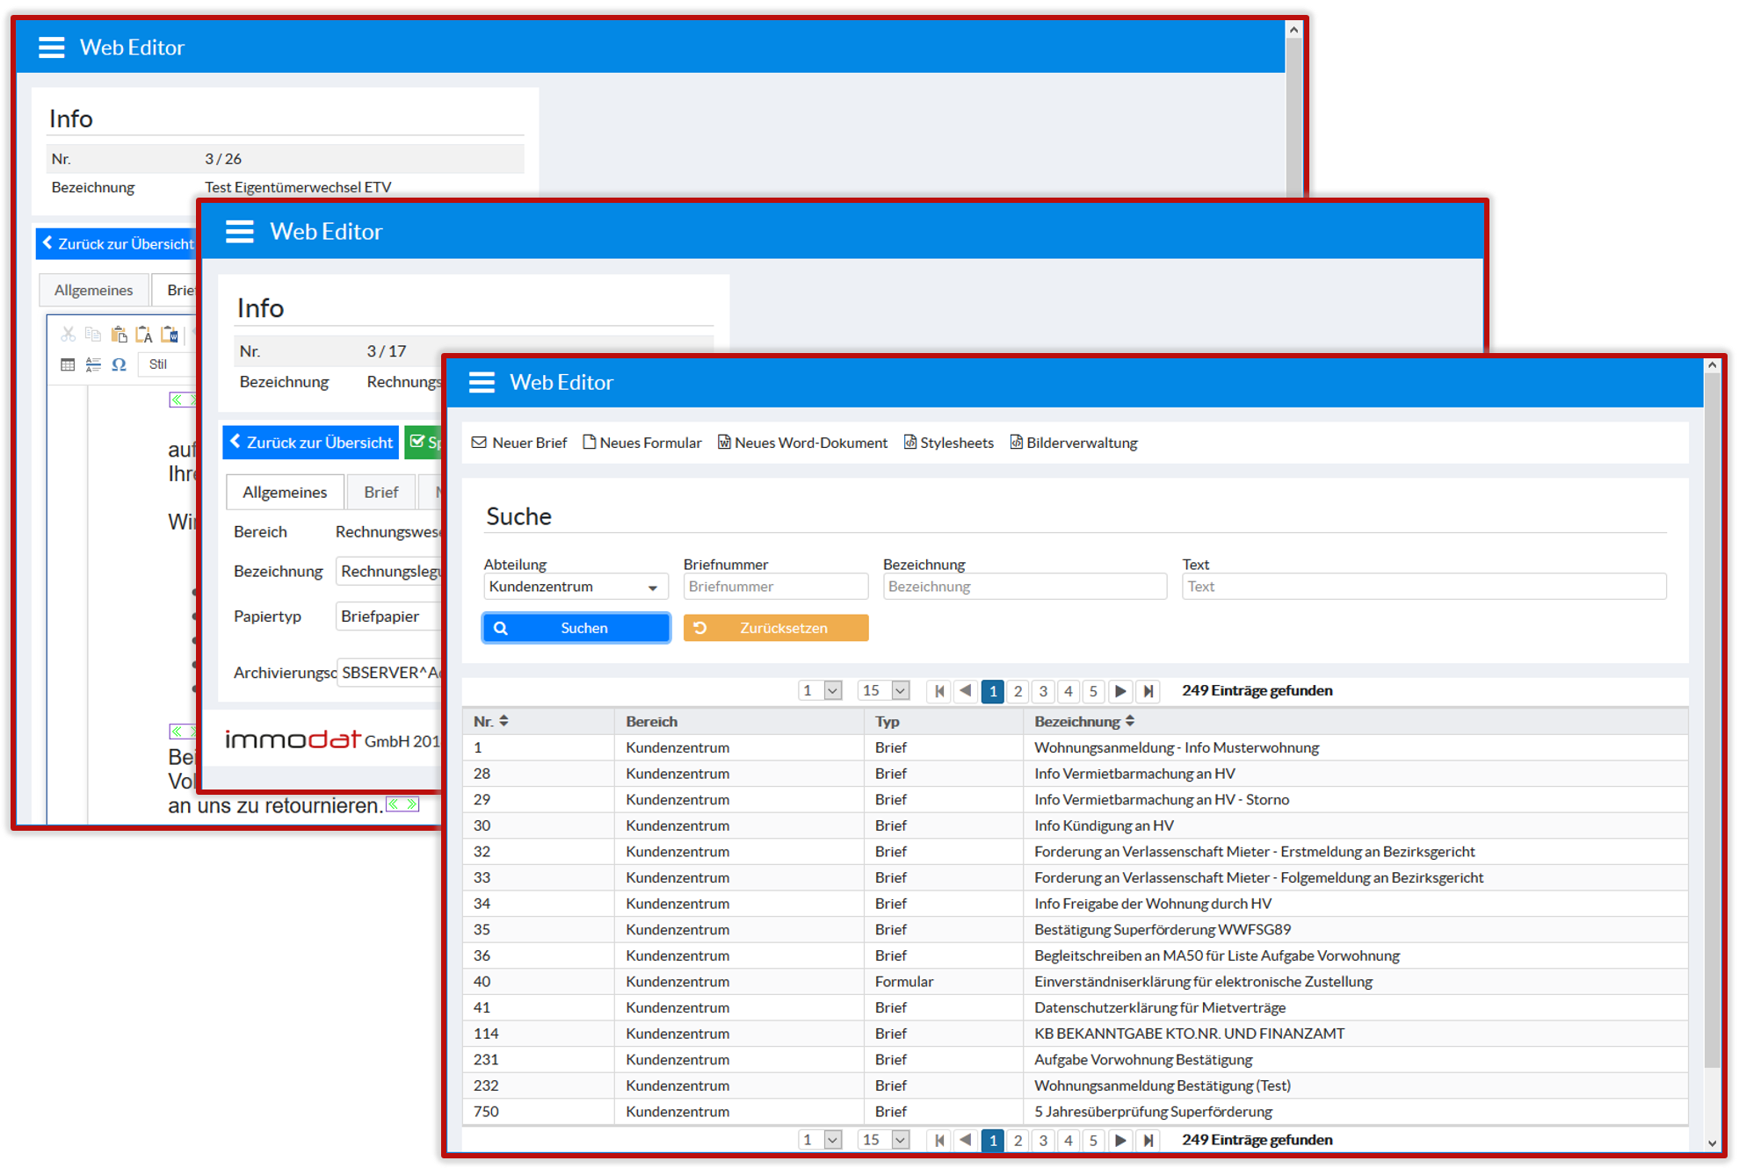The height and width of the screenshot is (1168, 1739).
Task: Click the 'Neuer Brief' icon to create letter
Action: [522, 442]
